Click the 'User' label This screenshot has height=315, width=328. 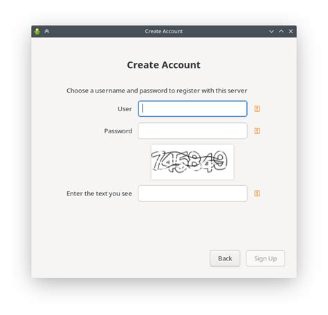click(125, 109)
